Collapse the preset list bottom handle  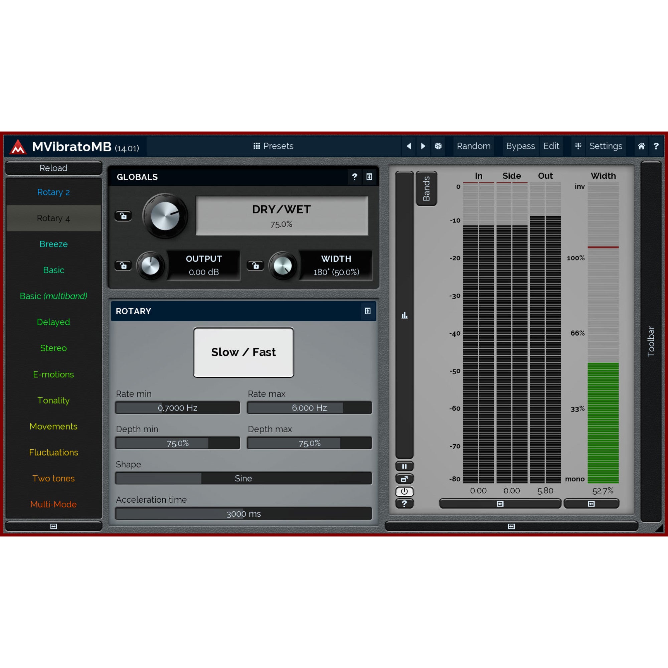tap(53, 526)
